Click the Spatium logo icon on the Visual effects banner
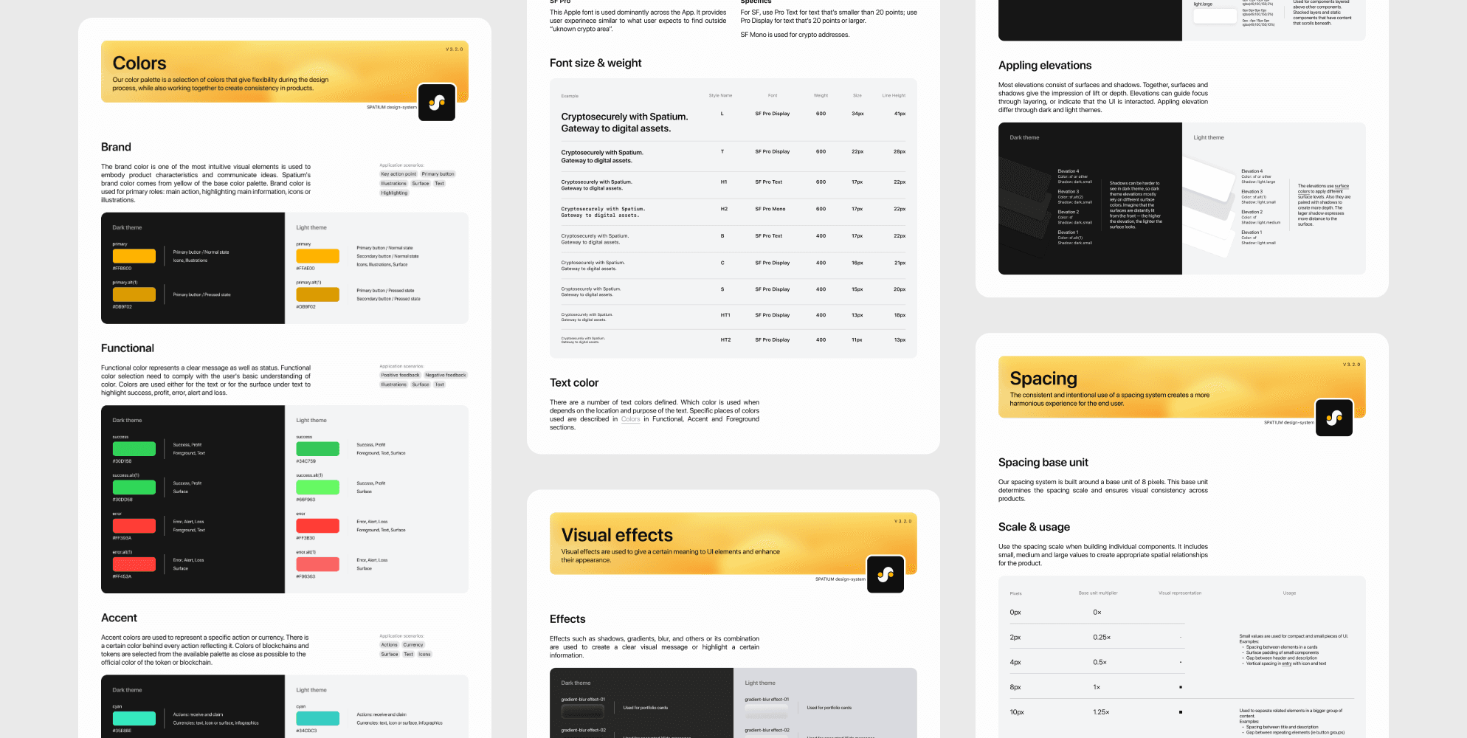This screenshot has width=1467, height=738. [886, 574]
